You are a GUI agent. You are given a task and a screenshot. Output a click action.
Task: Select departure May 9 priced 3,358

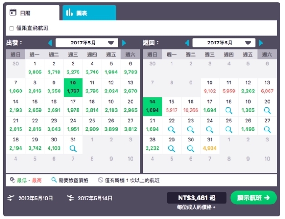(54, 88)
